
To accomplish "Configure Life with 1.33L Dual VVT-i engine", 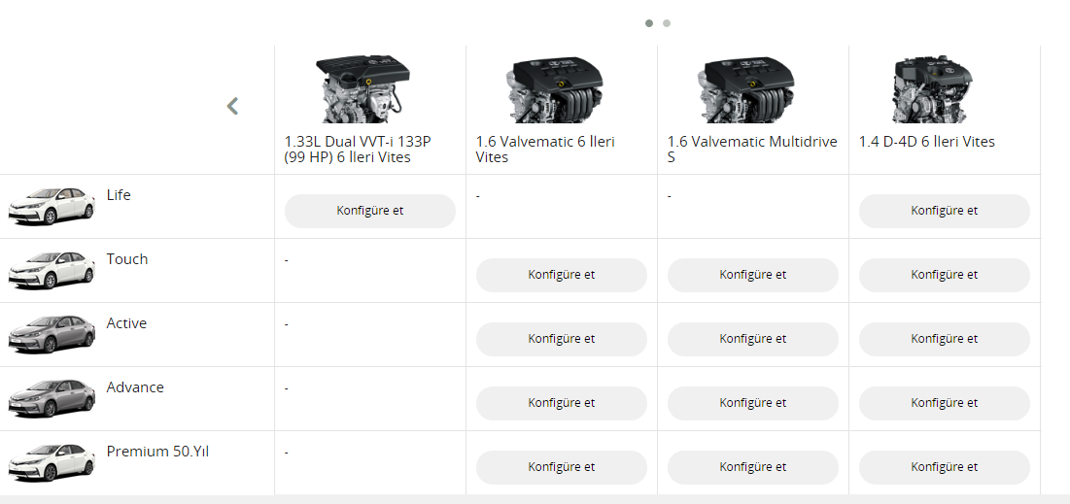I will click(x=370, y=211).
